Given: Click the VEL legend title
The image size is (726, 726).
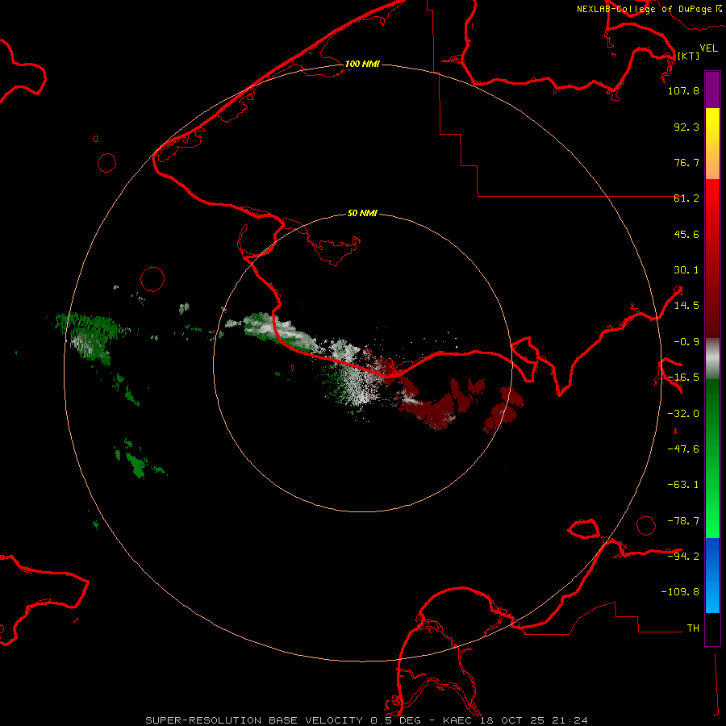Looking at the screenshot, I should [x=708, y=48].
